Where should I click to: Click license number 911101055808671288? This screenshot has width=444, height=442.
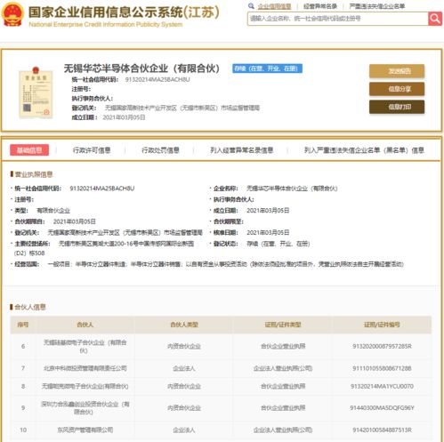point(382,368)
